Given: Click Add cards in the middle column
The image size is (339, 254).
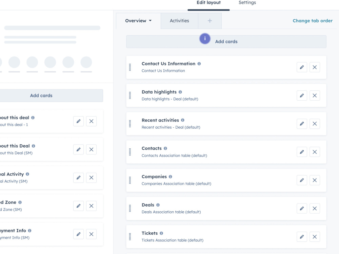Looking at the screenshot, I should click(226, 42).
